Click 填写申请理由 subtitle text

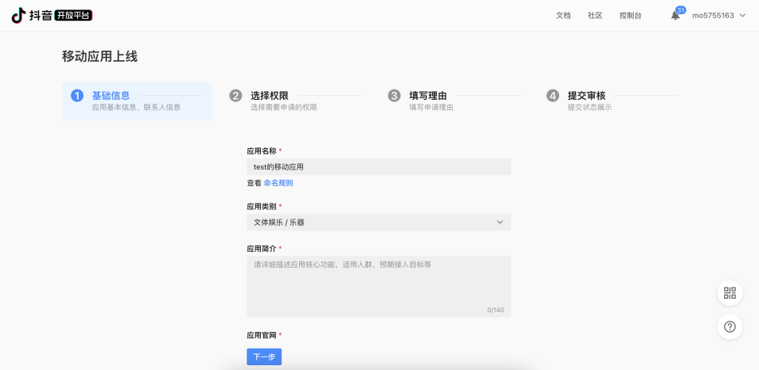click(x=431, y=108)
